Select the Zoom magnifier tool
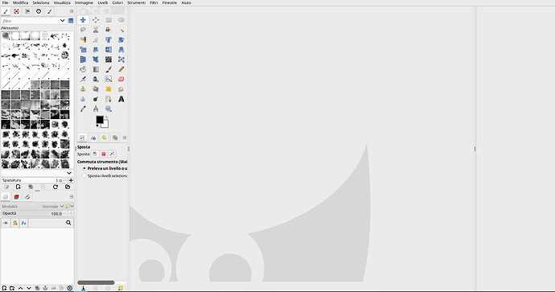 pyautogui.click(x=109, y=109)
